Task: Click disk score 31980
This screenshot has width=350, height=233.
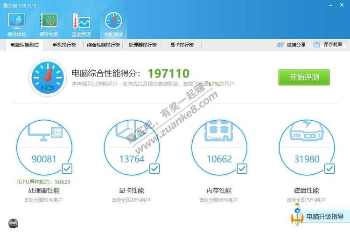Action: (307, 159)
